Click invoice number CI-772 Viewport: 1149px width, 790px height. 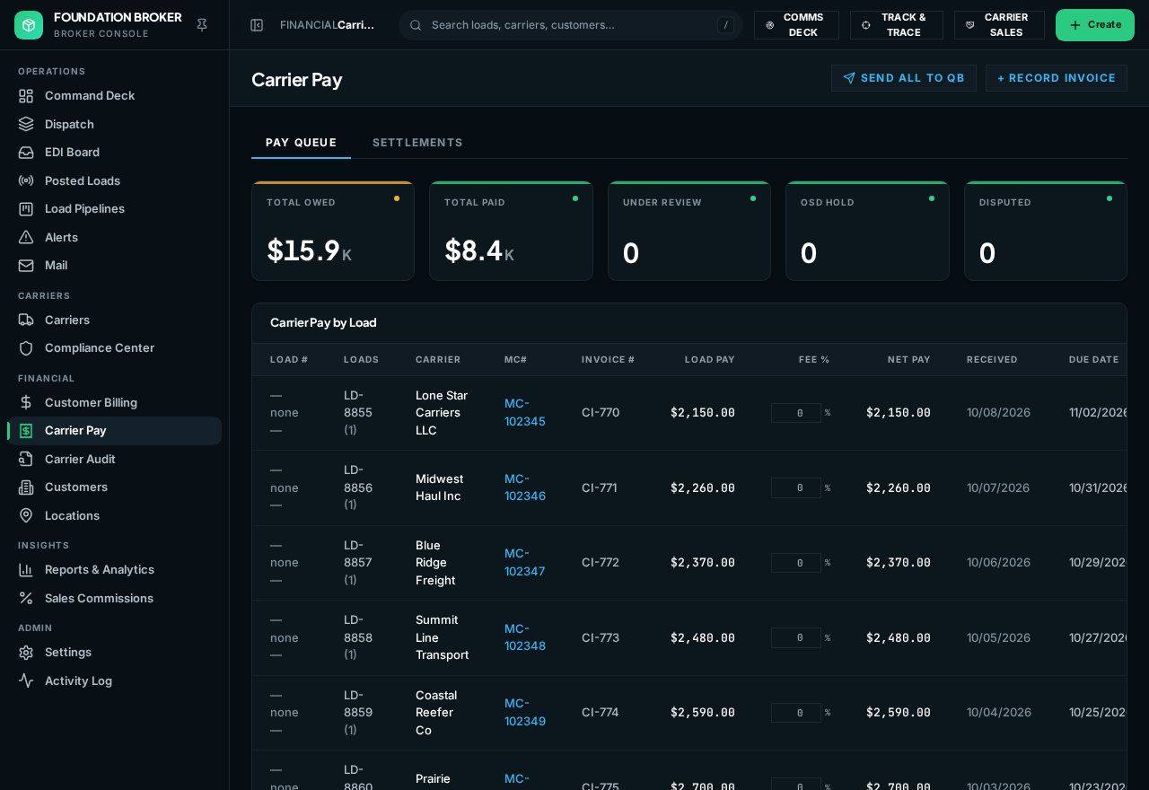click(x=601, y=562)
